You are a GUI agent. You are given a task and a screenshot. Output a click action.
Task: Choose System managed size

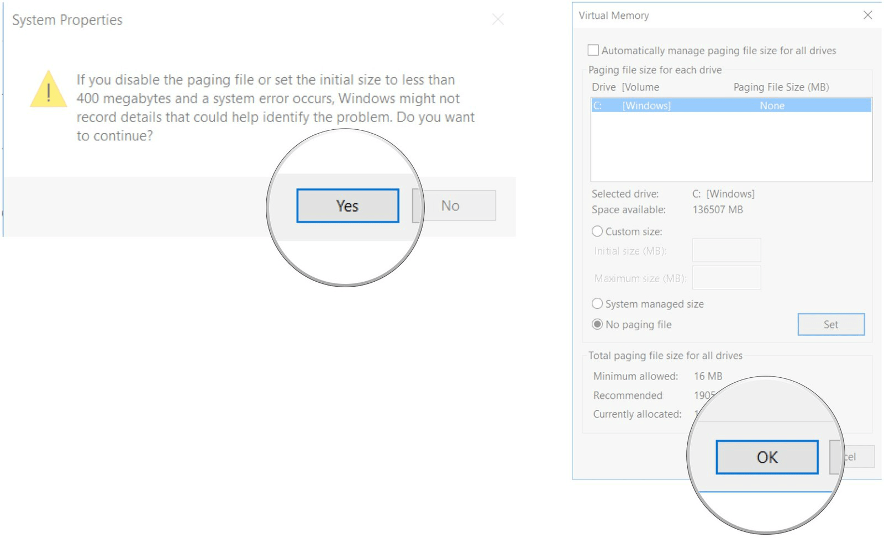(x=597, y=303)
